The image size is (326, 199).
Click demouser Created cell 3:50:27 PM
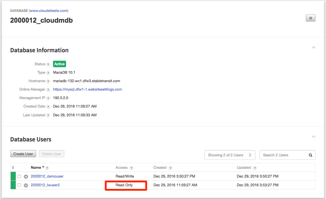[x=174, y=176]
